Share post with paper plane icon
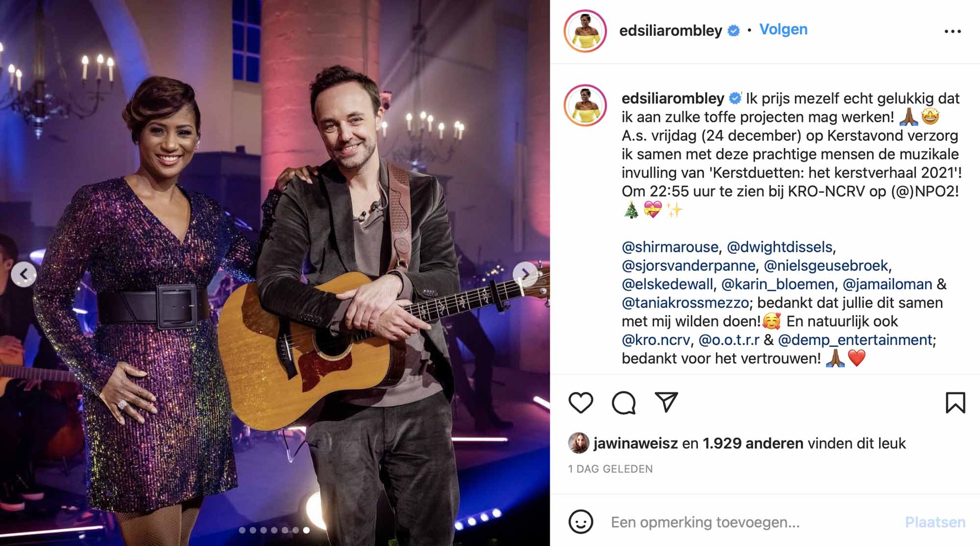 click(x=666, y=402)
